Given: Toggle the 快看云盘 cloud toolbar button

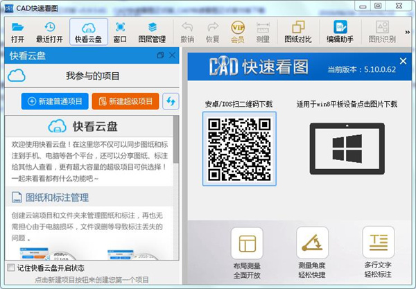Looking at the screenshot, I should point(88,32).
